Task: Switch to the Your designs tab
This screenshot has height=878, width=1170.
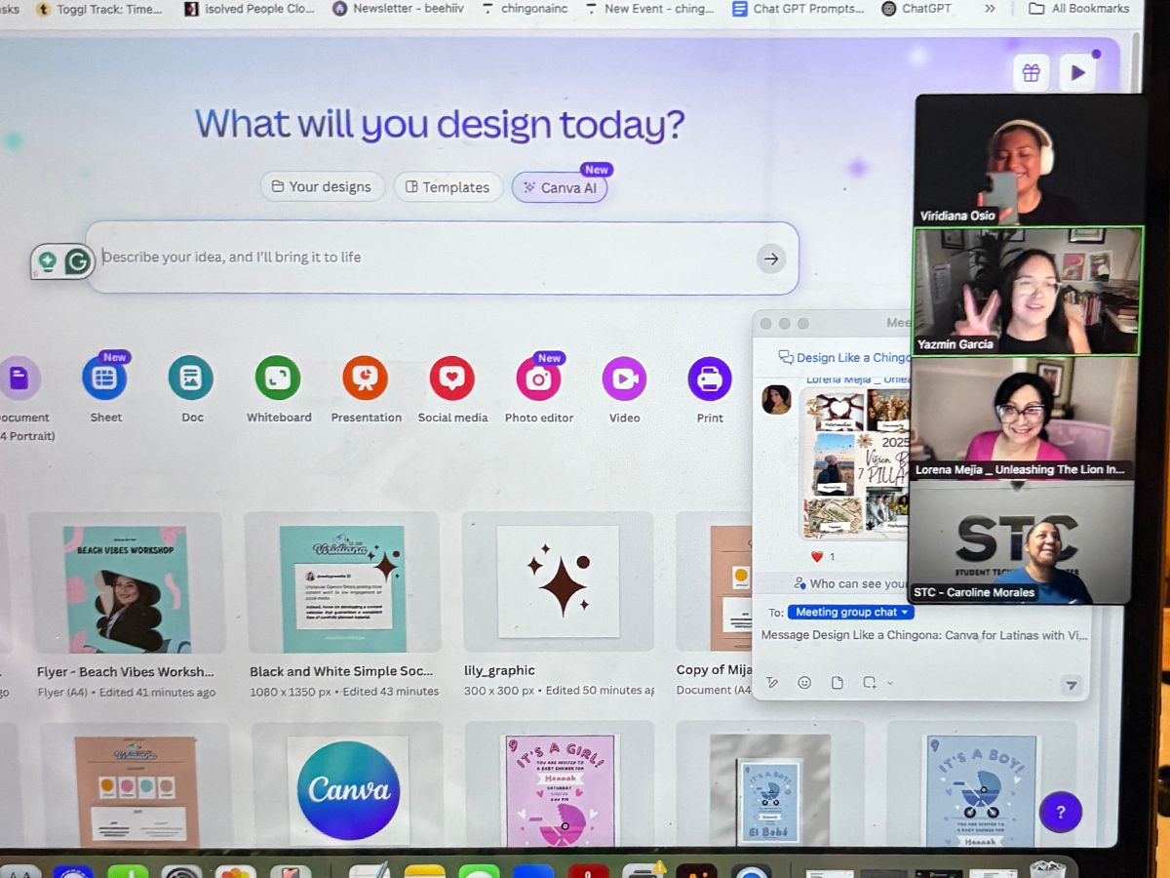Action: pyautogui.click(x=322, y=186)
